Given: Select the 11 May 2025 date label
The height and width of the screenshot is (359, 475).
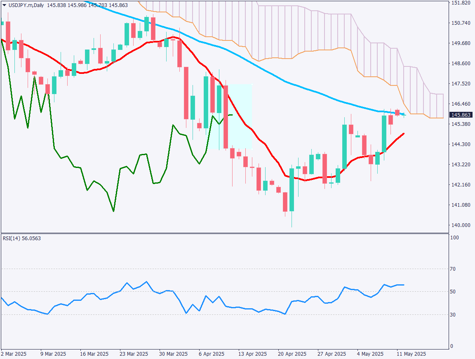Looking at the screenshot, I should click(412, 354).
